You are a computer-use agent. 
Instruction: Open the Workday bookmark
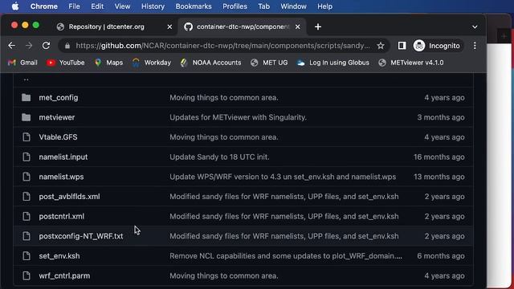click(152, 63)
